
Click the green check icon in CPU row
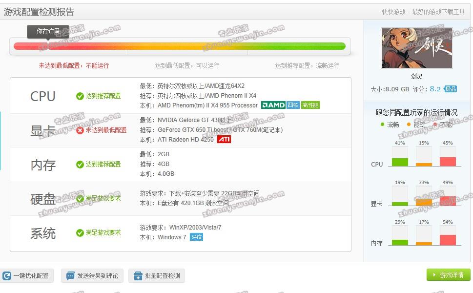click(80, 96)
